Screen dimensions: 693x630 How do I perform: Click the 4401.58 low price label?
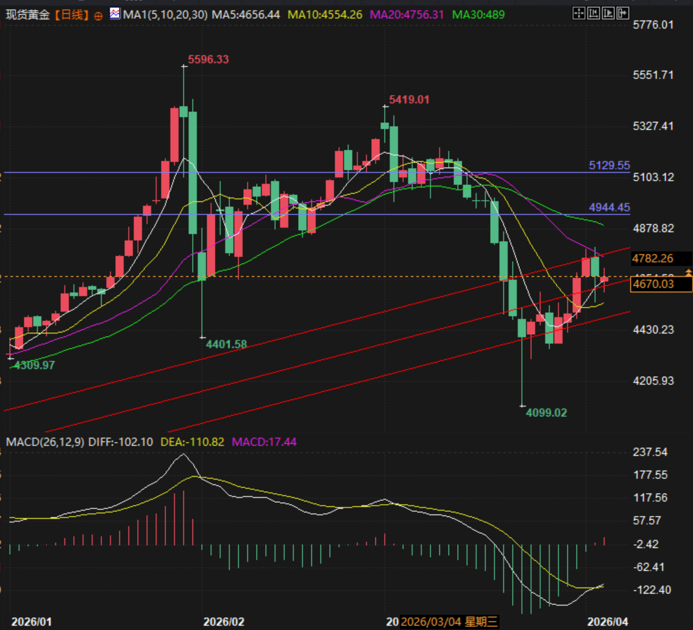(x=226, y=344)
